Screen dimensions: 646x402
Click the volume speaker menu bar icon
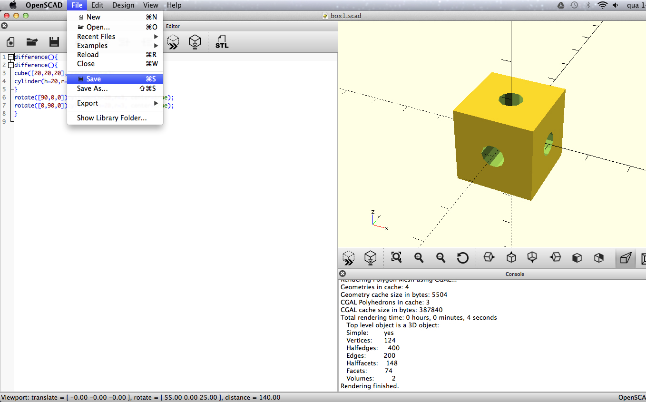[616, 5]
